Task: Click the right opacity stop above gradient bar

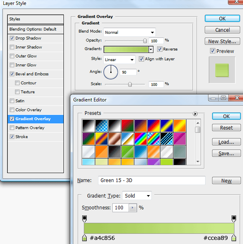Action: pyautogui.click(x=234, y=219)
